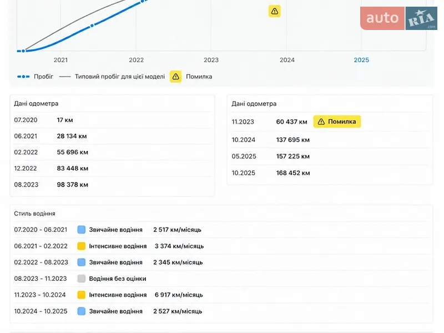Image resolution: width=444 pixels, height=333 pixels.
Task: Click the blue mileage line icon in legend
Action: (x=23, y=77)
